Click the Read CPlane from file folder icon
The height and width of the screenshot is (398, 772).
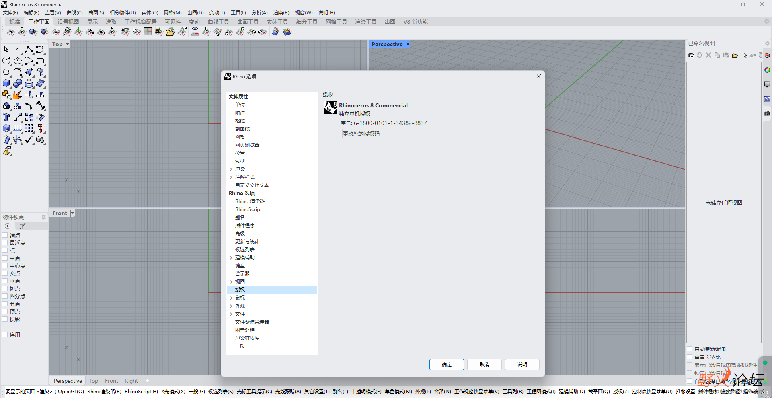pyautogui.click(x=170, y=32)
